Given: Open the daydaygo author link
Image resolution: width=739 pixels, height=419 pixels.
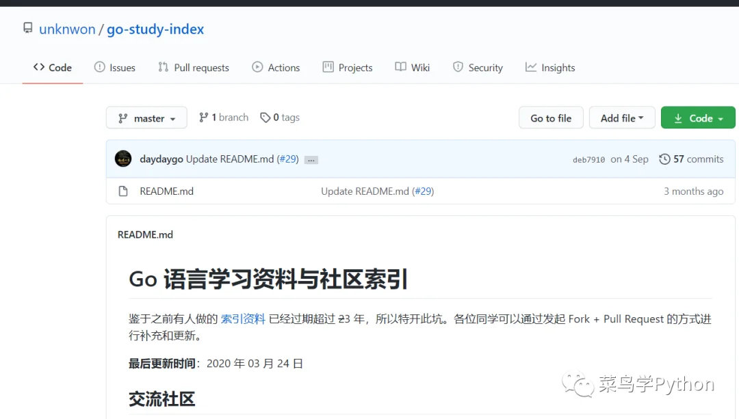Looking at the screenshot, I should coord(161,159).
